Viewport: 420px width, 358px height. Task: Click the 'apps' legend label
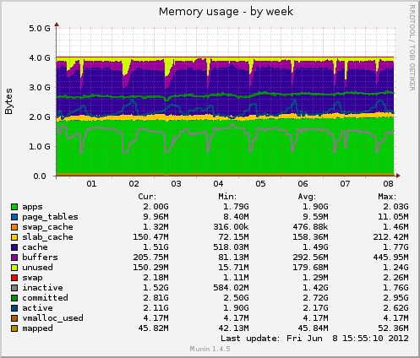click(32, 207)
